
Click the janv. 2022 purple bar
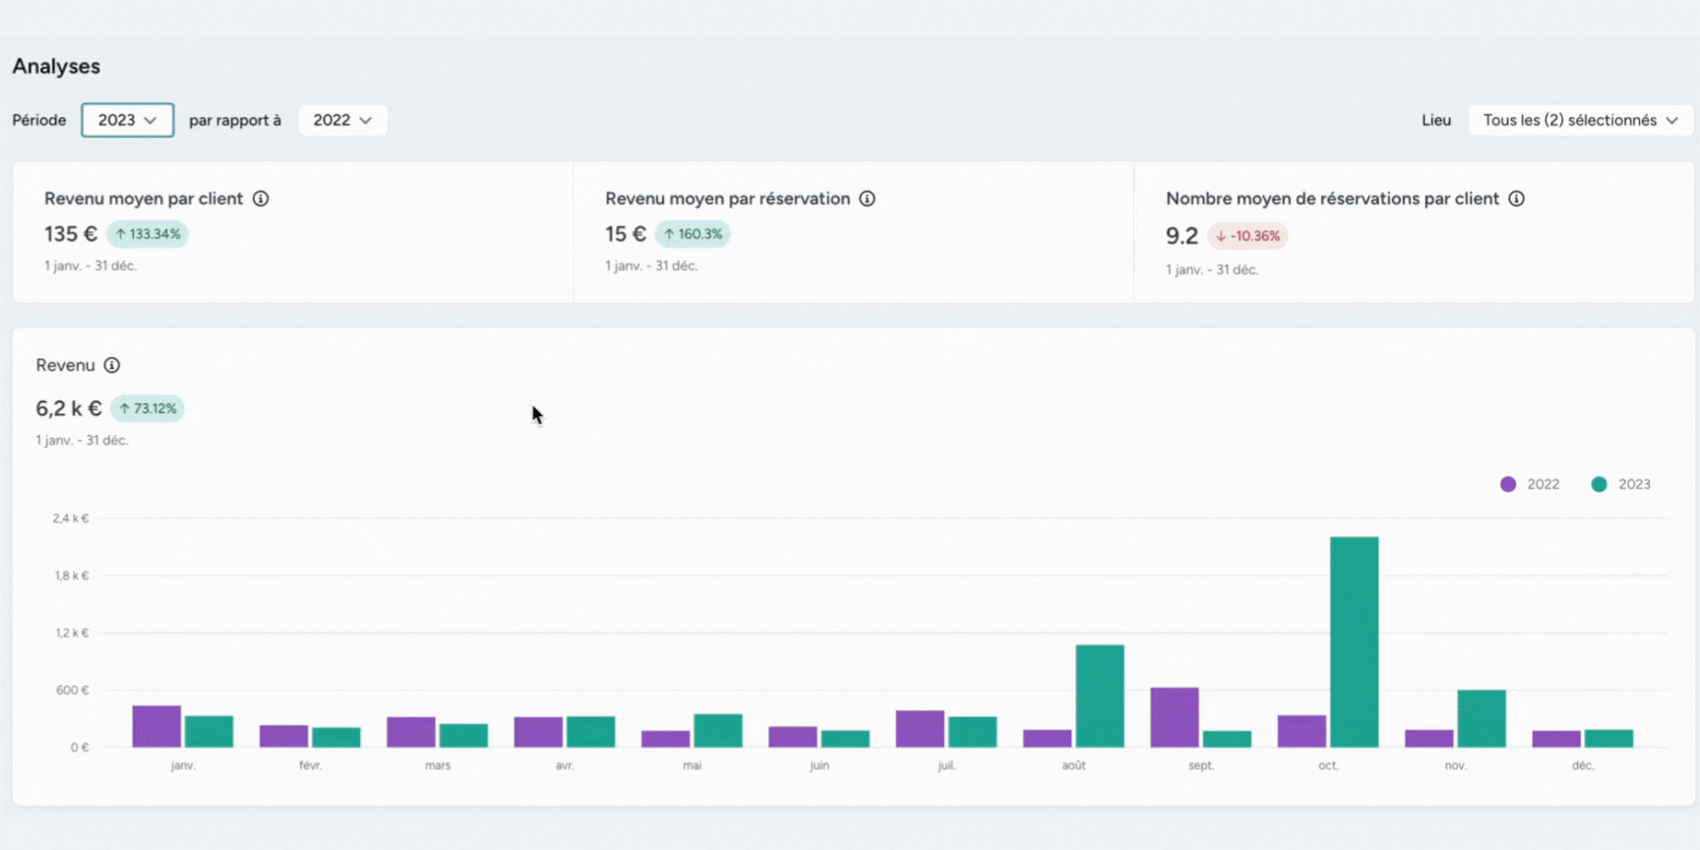[x=156, y=726]
